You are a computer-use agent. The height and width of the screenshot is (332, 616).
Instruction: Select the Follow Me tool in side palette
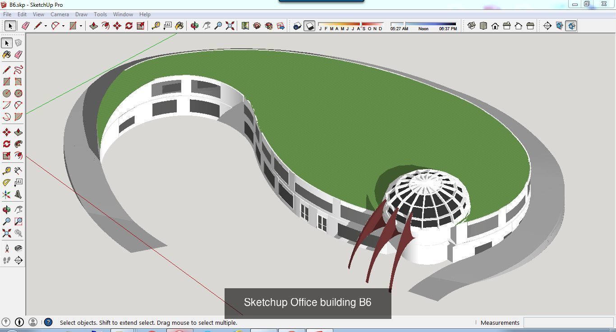coord(18,144)
